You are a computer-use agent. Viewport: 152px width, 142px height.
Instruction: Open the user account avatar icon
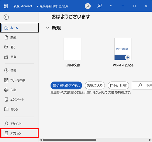pos(88,6)
